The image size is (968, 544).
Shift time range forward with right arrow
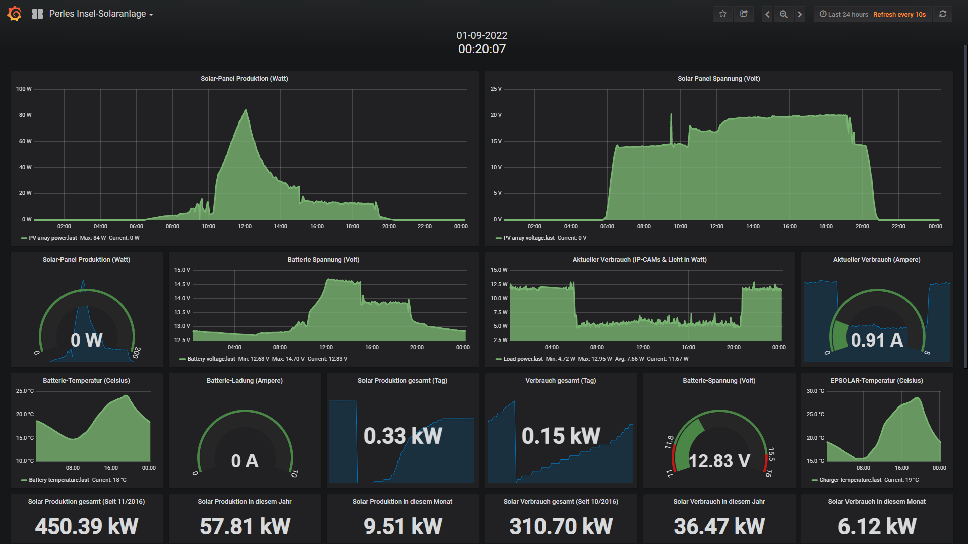[800, 14]
